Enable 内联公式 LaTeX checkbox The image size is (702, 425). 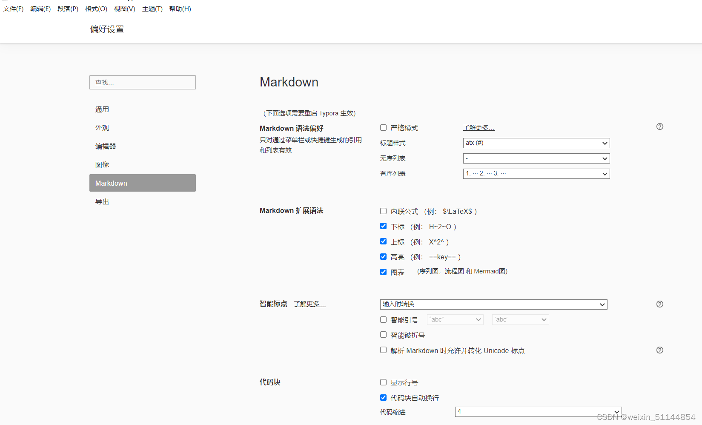[x=383, y=211]
